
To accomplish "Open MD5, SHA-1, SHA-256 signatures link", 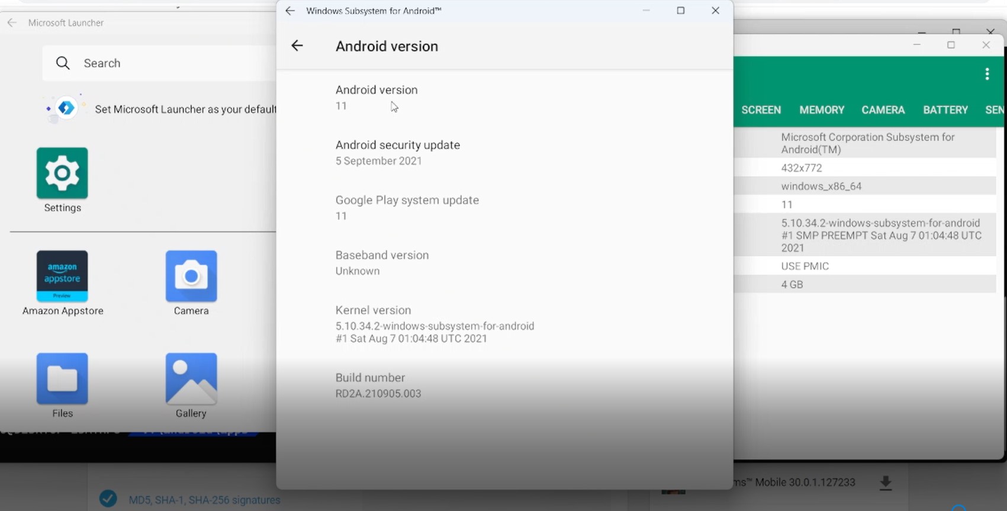I will (204, 500).
